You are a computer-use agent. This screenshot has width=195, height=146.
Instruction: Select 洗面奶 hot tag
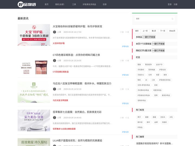[x=164, y=122]
